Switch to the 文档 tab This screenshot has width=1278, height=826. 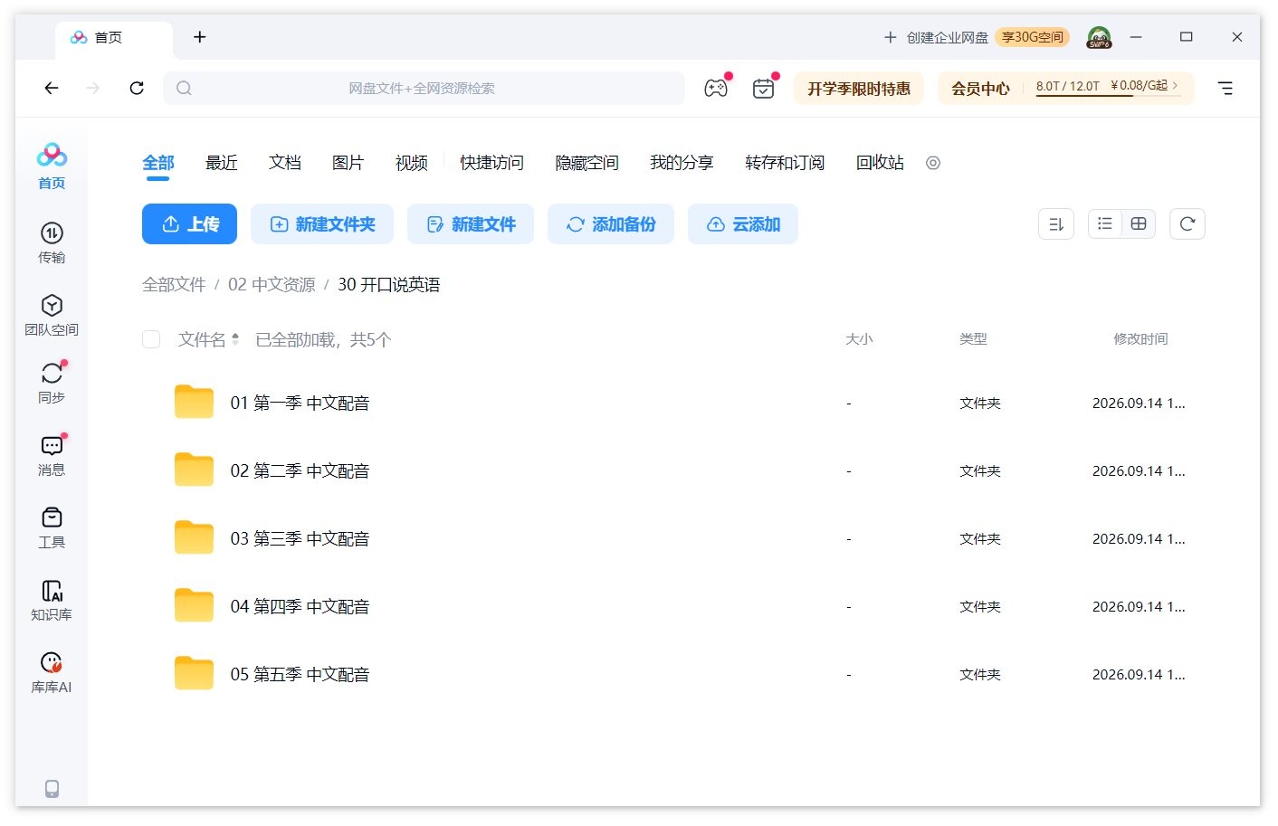coord(285,163)
